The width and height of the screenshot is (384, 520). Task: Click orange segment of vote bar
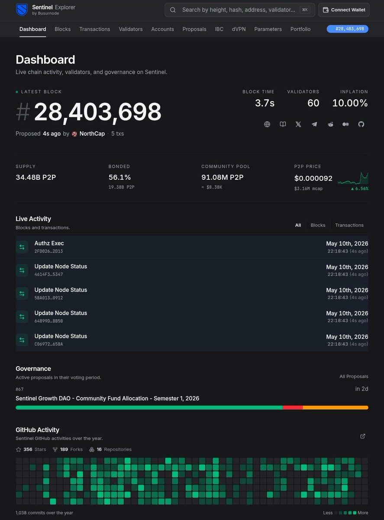click(x=336, y=407)
